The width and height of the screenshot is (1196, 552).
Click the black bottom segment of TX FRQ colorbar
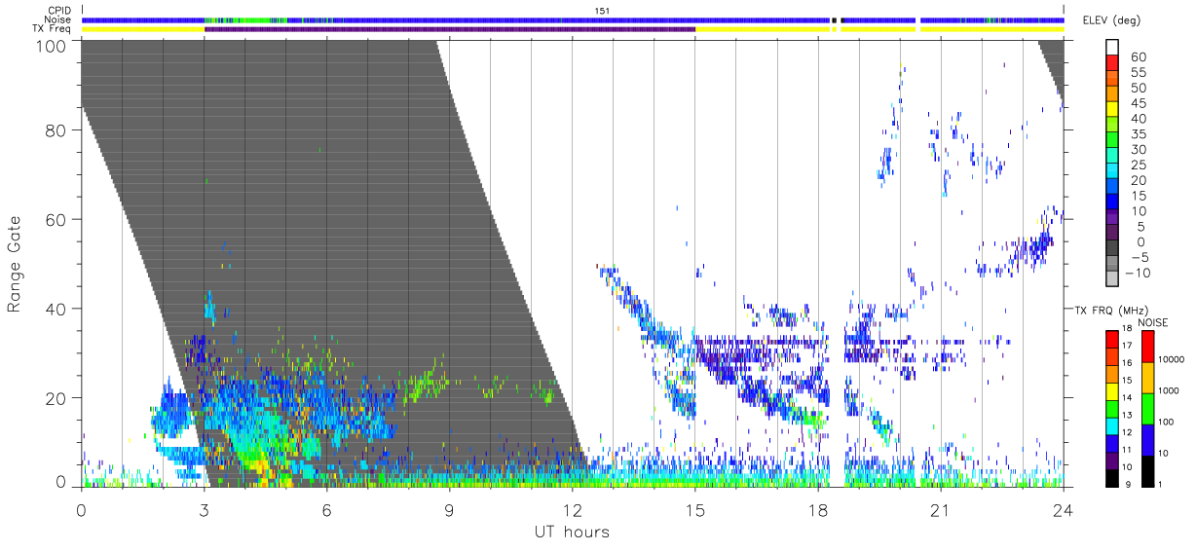tap(1111, 479)
